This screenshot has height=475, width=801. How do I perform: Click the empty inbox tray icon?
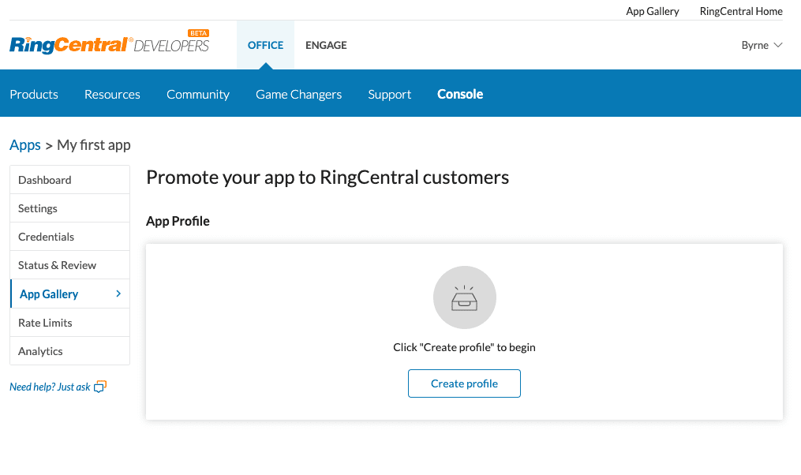click(x=464, y=297)
